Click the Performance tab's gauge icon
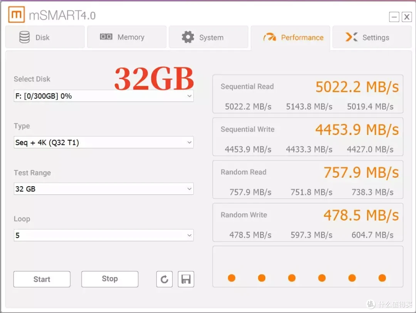Image resolution: width=416 pixels, height=313 pixels. [x=270, y=37]
